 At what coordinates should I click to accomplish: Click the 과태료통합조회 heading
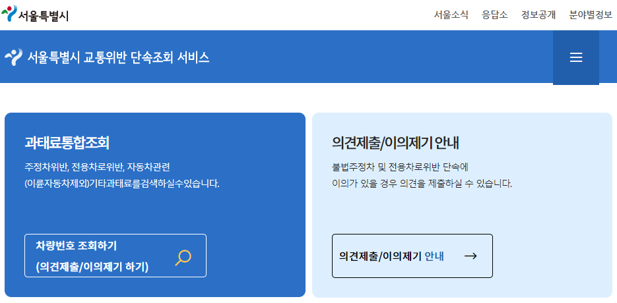[x=67, y=144]
